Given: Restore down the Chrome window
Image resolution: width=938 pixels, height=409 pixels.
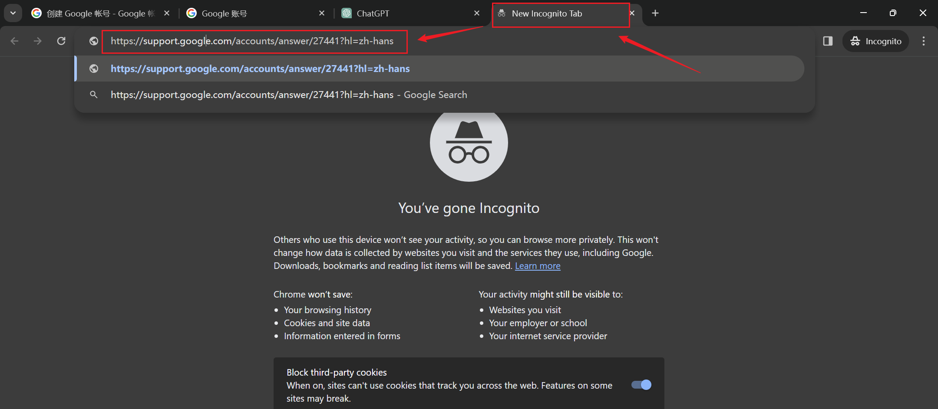Looking at the screenshot, I should coord(893,13).
